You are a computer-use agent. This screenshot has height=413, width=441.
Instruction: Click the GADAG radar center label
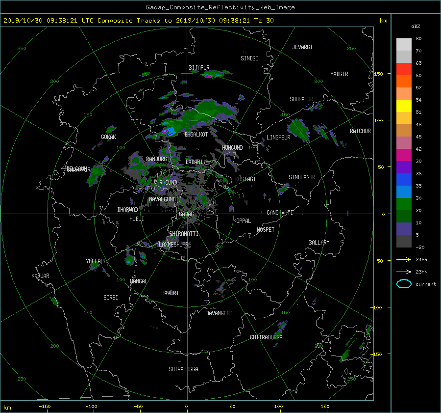(186, 214)
